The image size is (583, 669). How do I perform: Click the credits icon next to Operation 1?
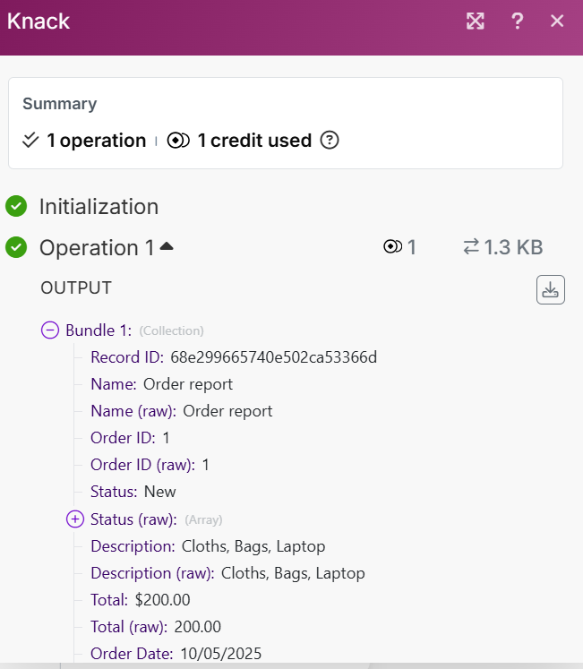pyautogui.click(x=392, y=248)
